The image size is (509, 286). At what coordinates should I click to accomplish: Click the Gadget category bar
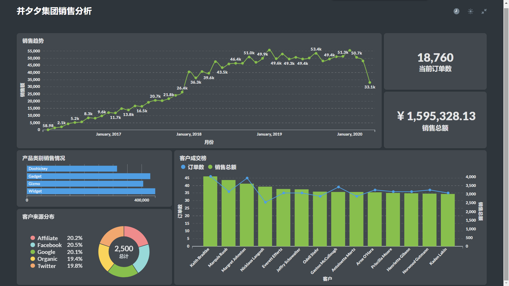pos(89,176)
